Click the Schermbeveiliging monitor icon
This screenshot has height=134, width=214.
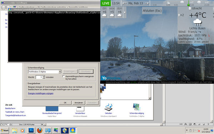(137, 107)
